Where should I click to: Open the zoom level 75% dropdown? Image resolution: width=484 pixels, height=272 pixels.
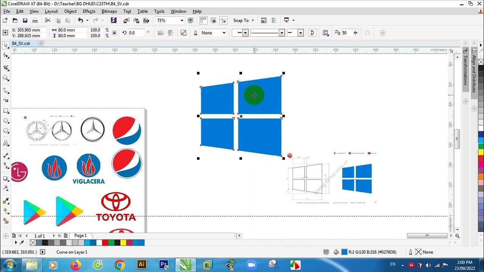tap(182, 20)
